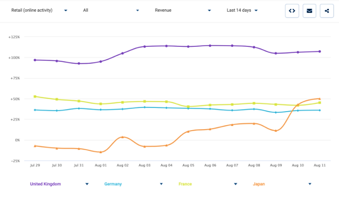This screenshot has width=339, height=197.
Task: Click the email envelope icon button
Action: click(310, 11)
